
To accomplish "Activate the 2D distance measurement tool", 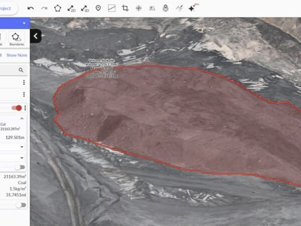I will pos(71,8).
